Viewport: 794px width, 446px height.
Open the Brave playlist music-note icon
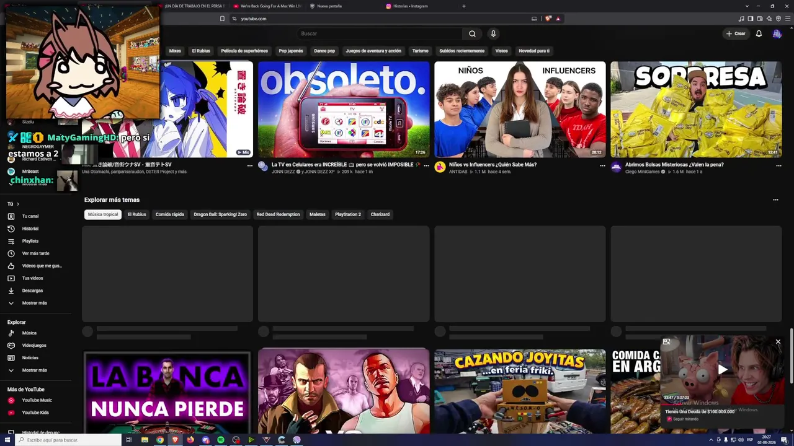point(741,19)
